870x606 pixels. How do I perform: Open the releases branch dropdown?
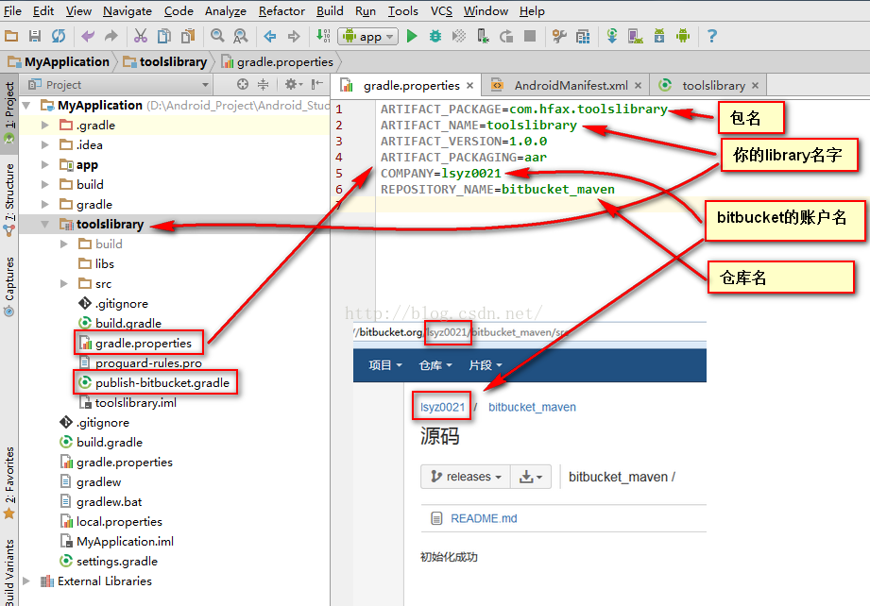coord(466,477)
